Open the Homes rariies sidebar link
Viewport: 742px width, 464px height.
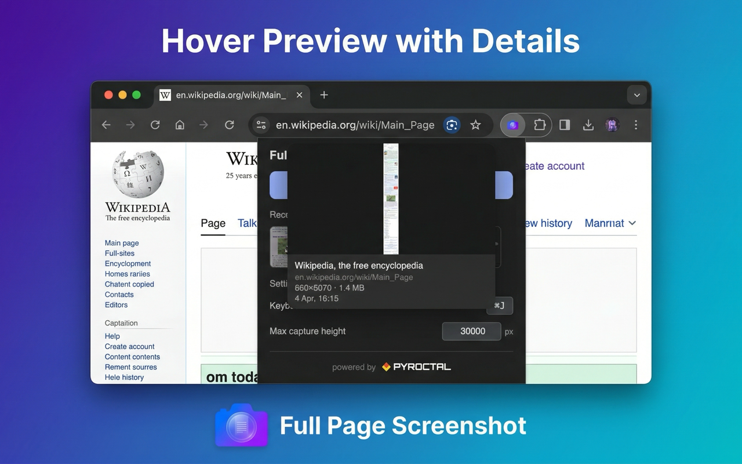128,274
